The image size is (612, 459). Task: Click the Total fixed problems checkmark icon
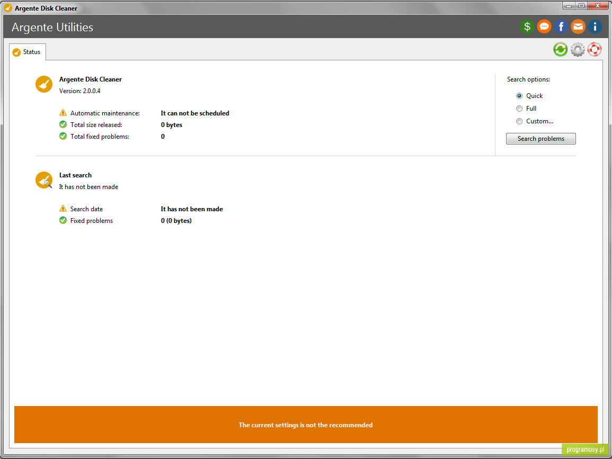[x=63, y=136]
